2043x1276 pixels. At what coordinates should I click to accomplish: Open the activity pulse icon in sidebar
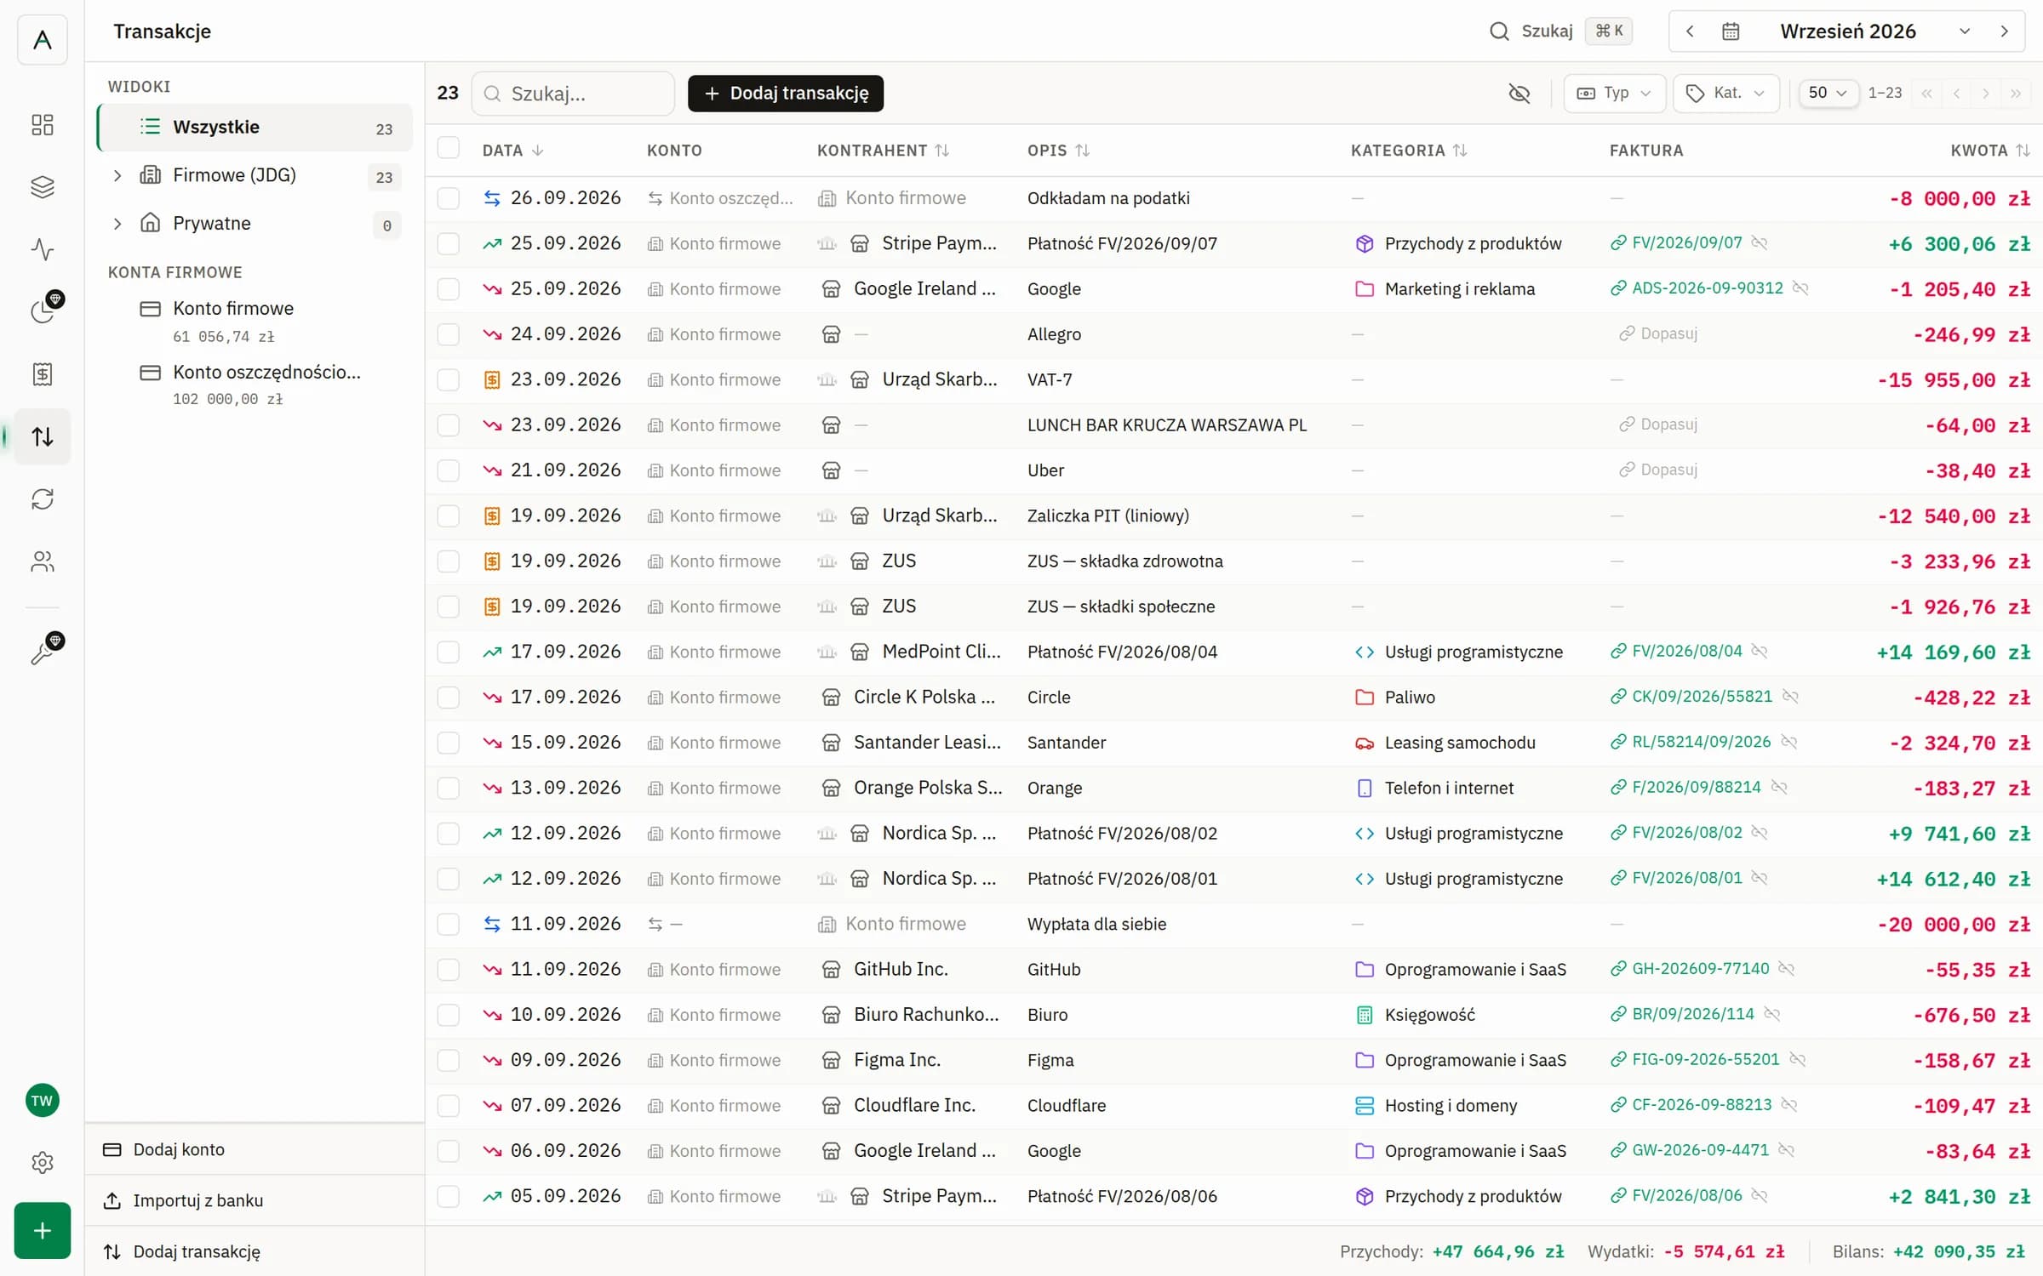42,249
